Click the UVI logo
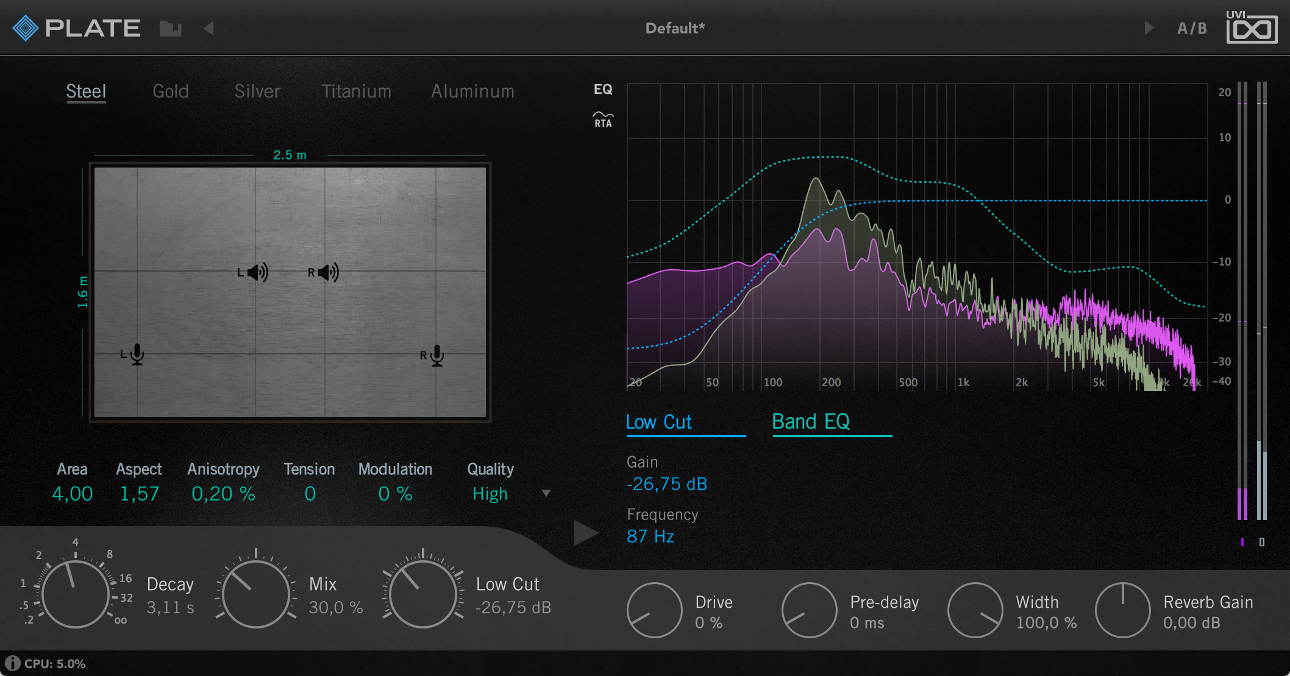The width and height of the screenshot is (1290, 676). point(1253,27)
